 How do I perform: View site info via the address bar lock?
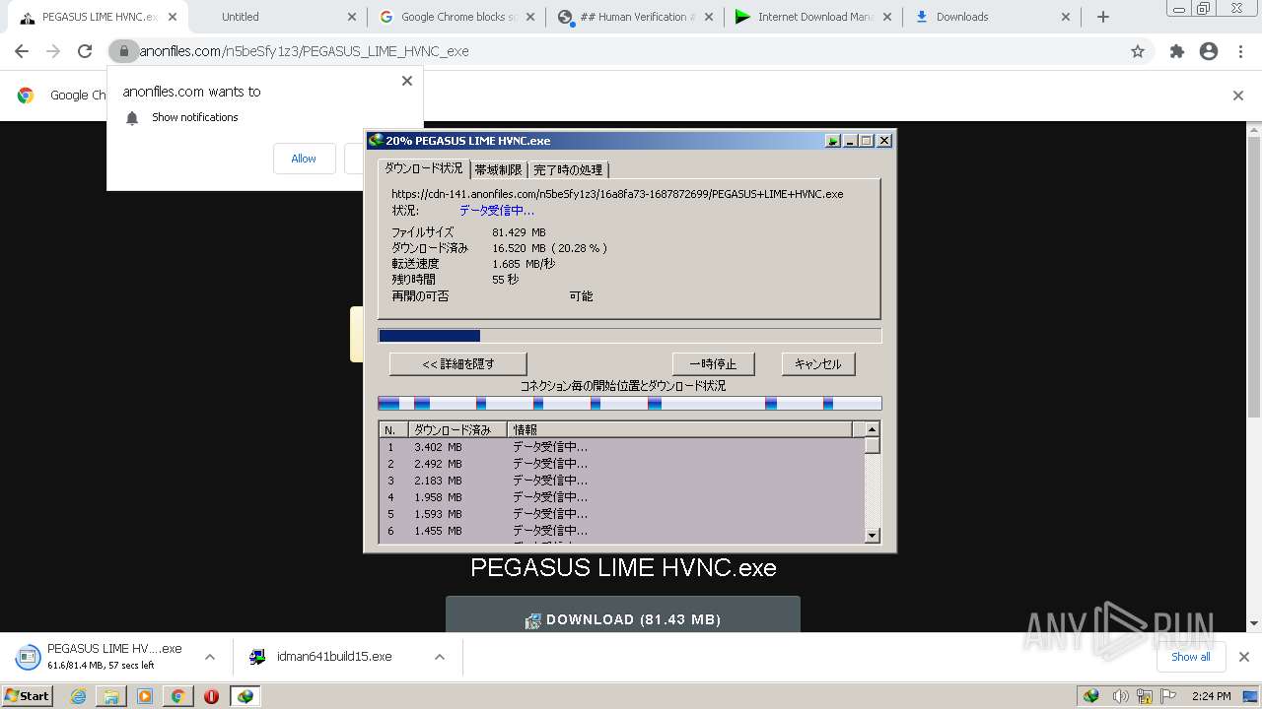(x=123, y=51)
